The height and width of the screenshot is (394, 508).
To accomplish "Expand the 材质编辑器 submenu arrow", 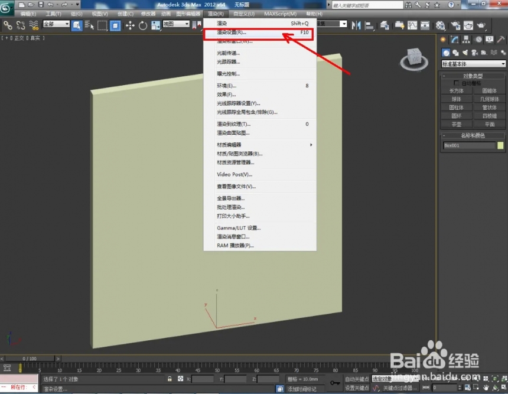I will [x=311, y=145].
